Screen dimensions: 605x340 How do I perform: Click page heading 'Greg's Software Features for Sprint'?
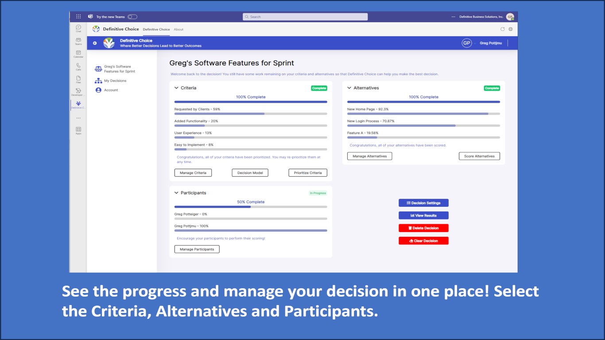coord(232,63)
